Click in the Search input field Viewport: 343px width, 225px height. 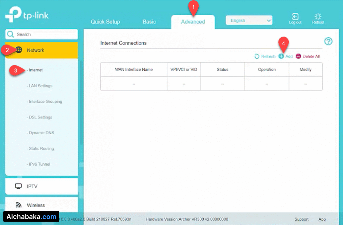[x=45, y=34]
